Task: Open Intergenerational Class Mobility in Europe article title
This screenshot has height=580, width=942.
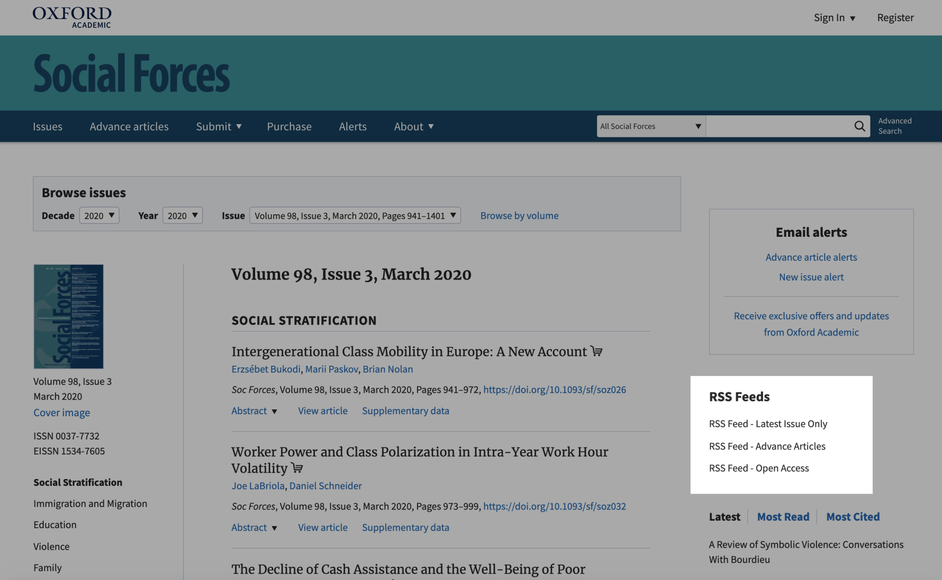Action: [409, 352]
